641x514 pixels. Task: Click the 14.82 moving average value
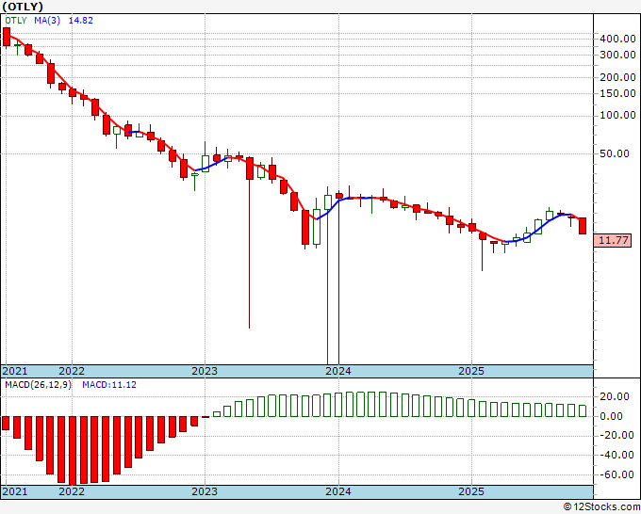pyautogui.click(x=80, y=21)
